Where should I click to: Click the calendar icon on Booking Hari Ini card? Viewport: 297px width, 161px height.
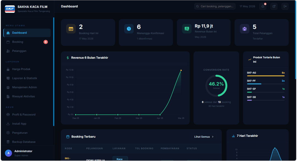(71, 29)
